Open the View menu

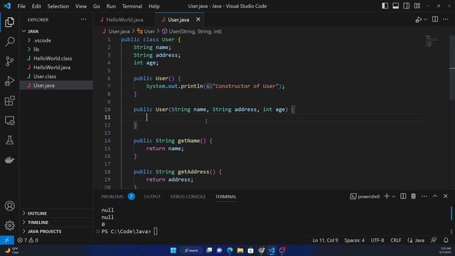coord(80,6)
